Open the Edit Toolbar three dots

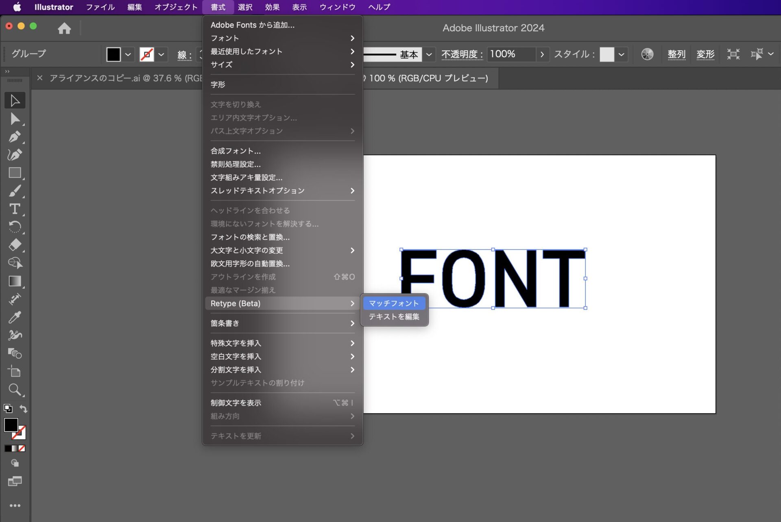point(15,506)
